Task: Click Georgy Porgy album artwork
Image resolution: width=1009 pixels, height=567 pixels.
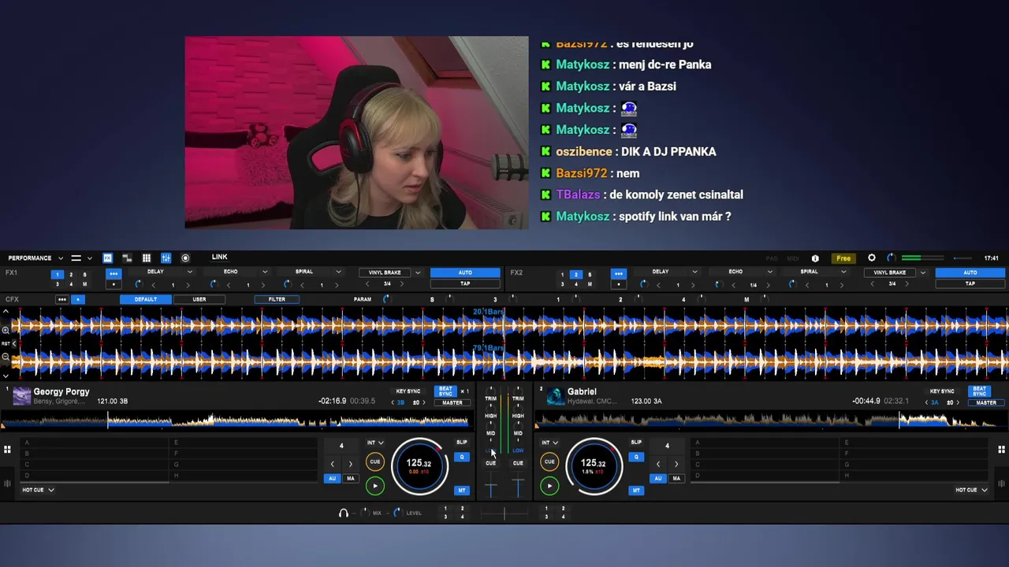Action: tap(22, 396)
